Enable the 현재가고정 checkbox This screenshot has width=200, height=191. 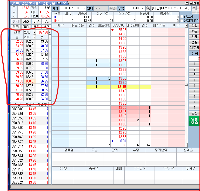coord(182,21)
